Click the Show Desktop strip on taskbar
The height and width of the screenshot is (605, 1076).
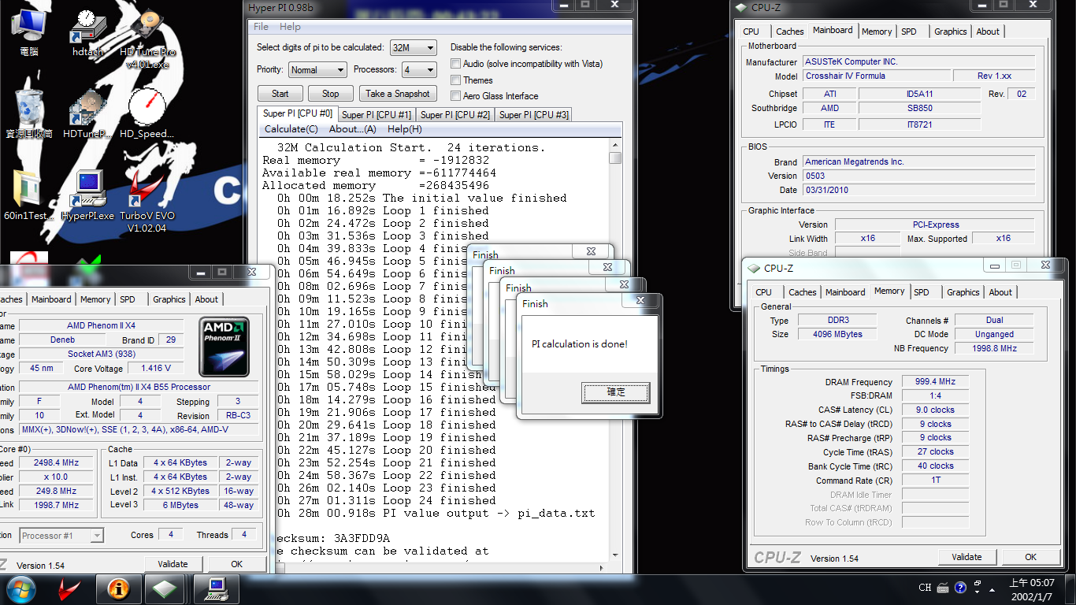click(1070, 589)
